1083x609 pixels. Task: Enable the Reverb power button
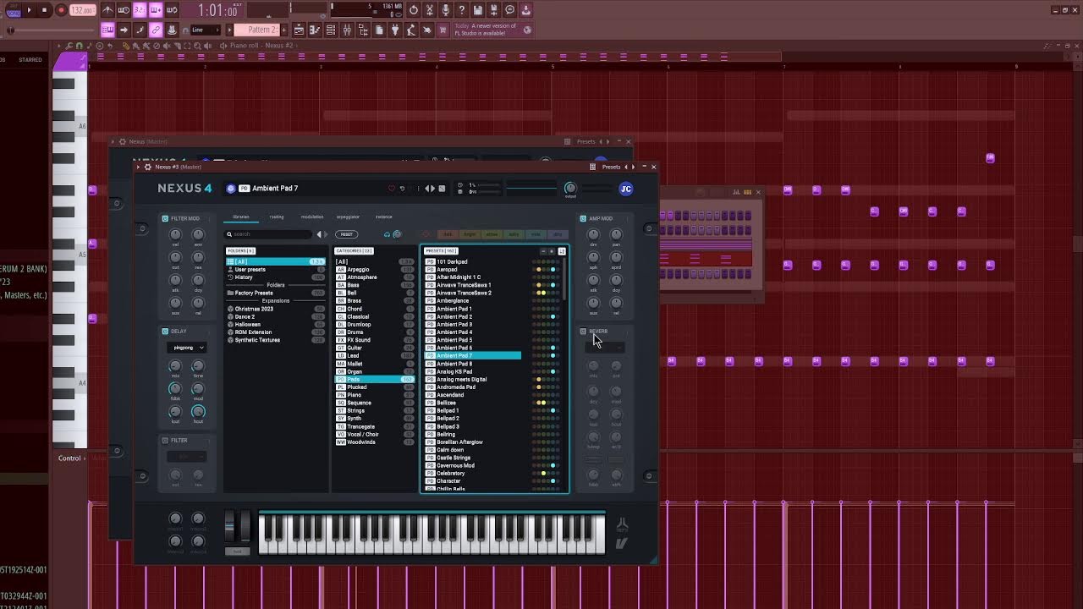(583, 332)
